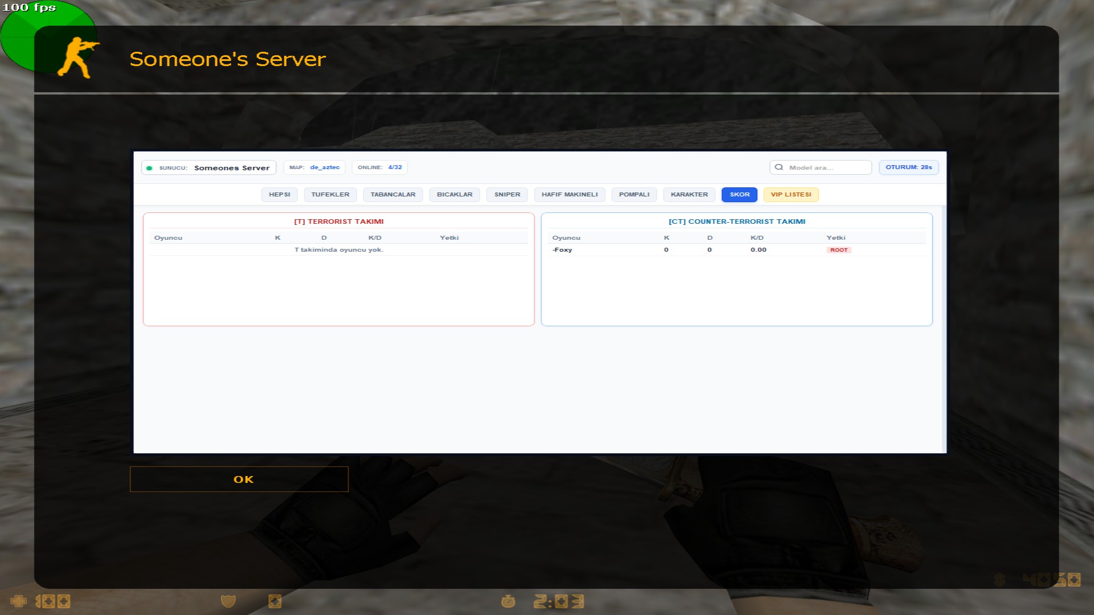
Task: Click the green radar circle
Action: 48,36
